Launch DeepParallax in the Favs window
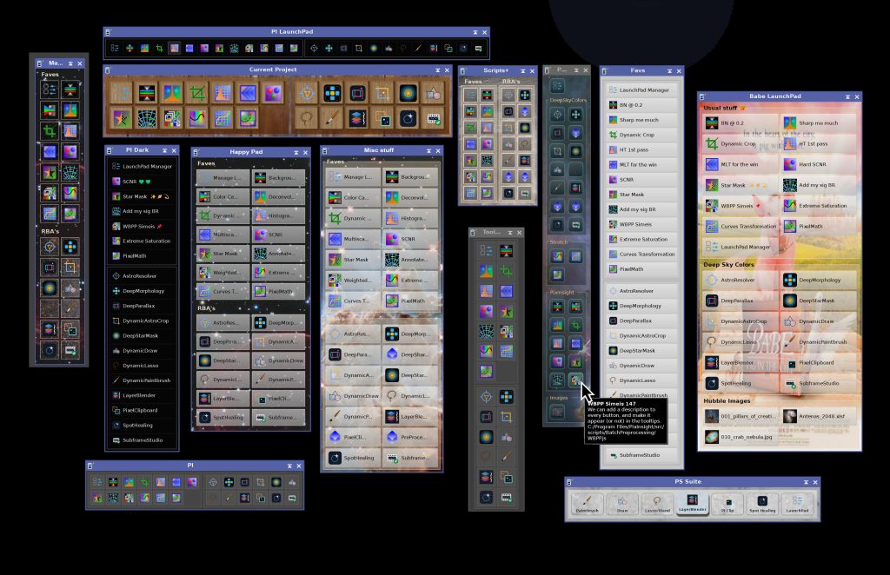This screenshot has width=890, height=575. [x=641, y=321]
